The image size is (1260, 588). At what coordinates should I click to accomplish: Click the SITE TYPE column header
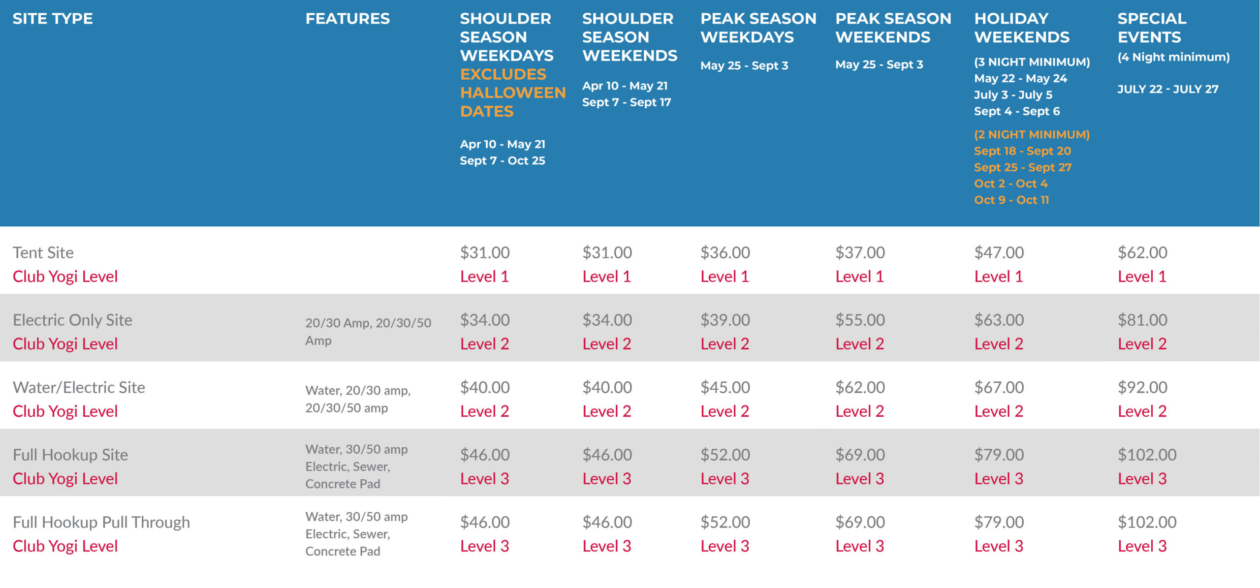[x=53, y=19]
